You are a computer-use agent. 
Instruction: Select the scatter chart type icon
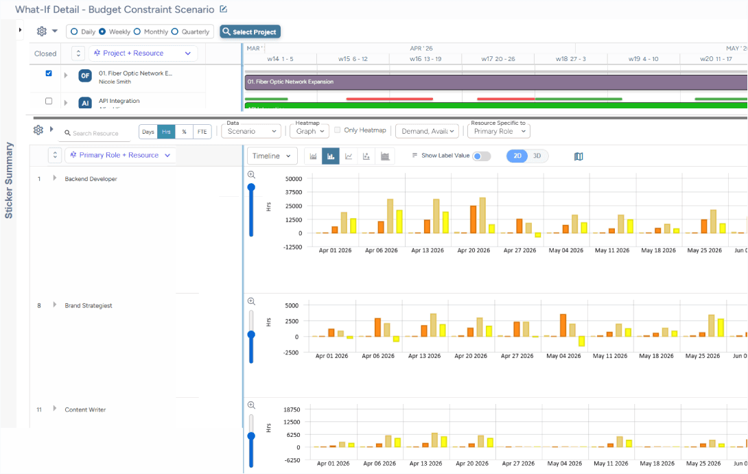(x=366, y=156)
